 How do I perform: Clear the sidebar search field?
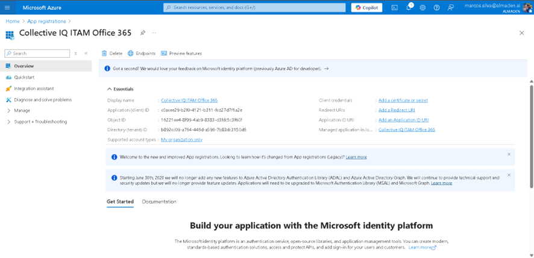tap(75, 54)
